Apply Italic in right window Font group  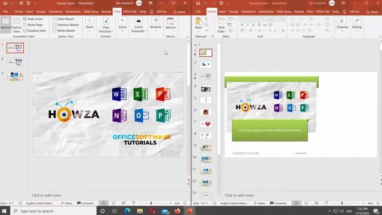(x=248, y=25)
